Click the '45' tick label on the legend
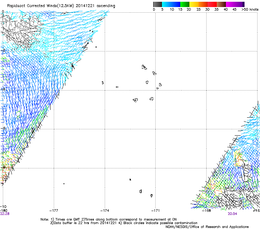 234,10
